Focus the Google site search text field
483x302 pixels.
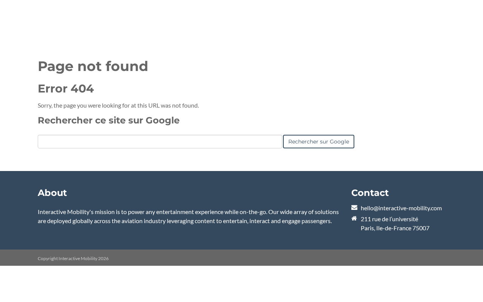pyautogui.click(x=160, y=142)
